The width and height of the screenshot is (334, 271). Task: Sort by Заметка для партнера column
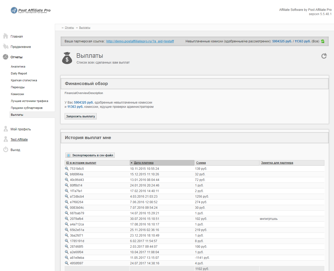click(x=277, y=163)
